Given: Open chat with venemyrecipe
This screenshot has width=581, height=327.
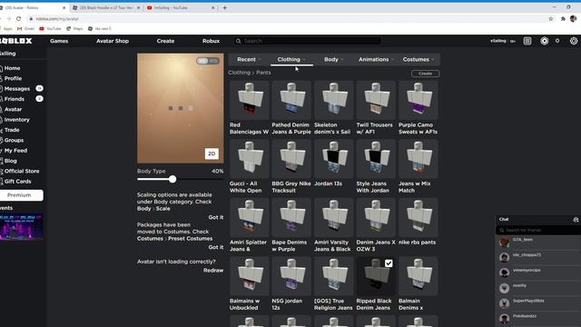Looking at the screenshot, I should [538, 272].
